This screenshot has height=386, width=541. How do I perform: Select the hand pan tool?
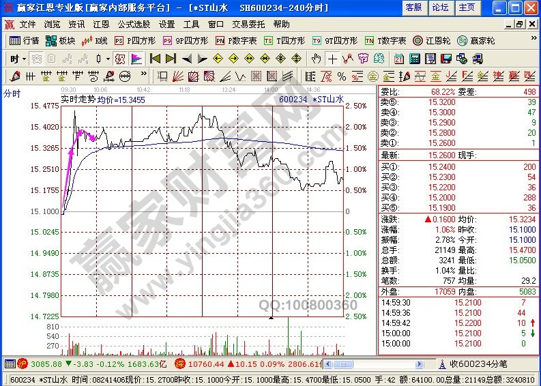pos(317,59)
